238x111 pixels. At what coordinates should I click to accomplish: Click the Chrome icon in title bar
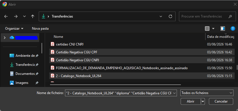pyautogui.click(x=5, y=5)
